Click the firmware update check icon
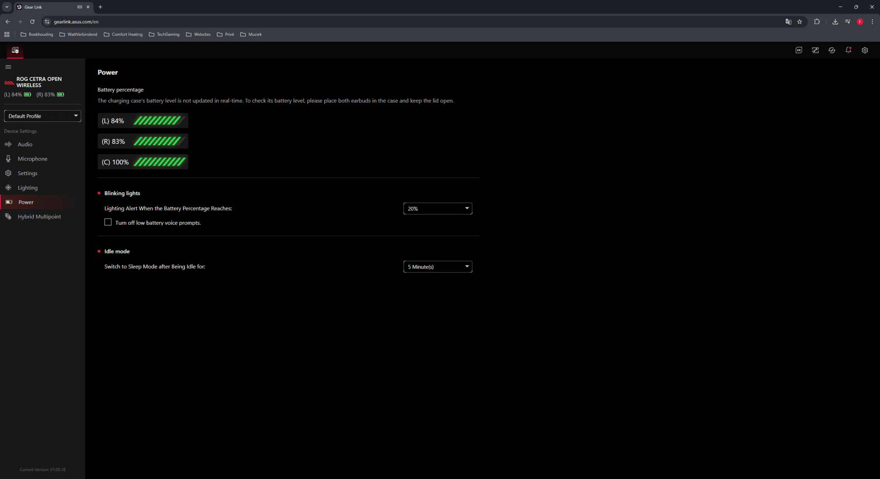Screen dimensions: 880x479 coord(832,50)
